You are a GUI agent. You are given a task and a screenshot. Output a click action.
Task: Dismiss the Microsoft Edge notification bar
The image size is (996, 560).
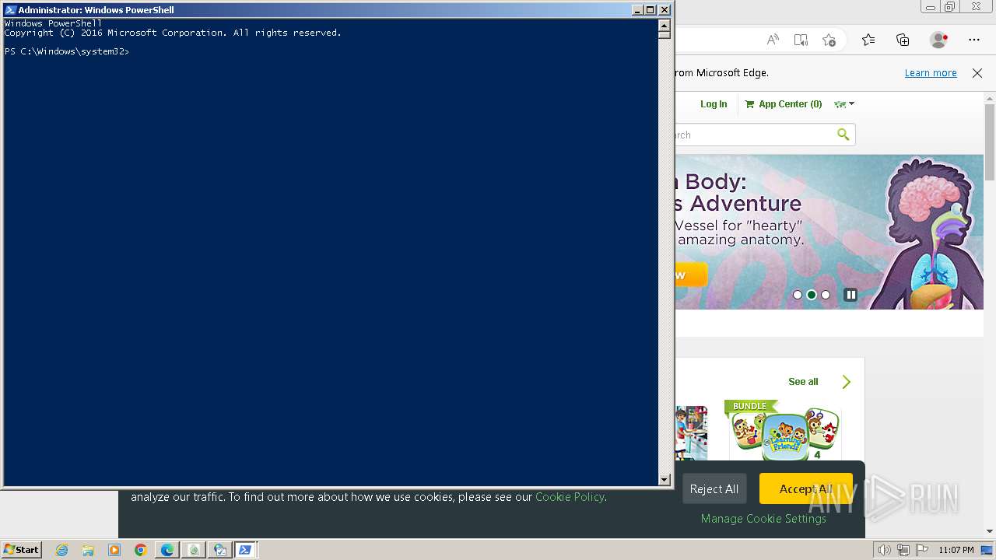(x=977, y=73)
